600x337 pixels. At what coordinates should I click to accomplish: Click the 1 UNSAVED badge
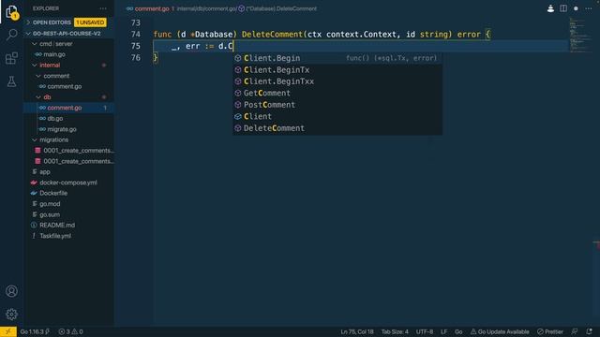[x=90, y=22]
